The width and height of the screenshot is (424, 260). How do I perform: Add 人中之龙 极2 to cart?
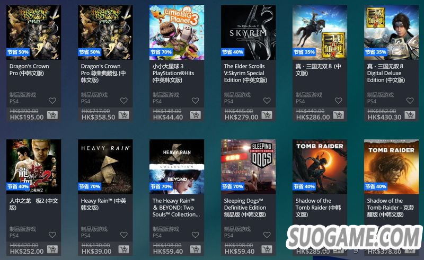pos(52,249)
